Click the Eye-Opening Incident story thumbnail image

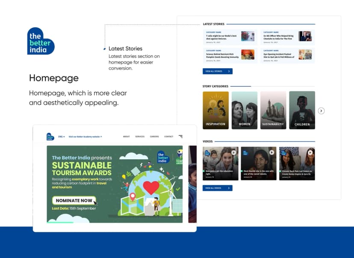305,55
